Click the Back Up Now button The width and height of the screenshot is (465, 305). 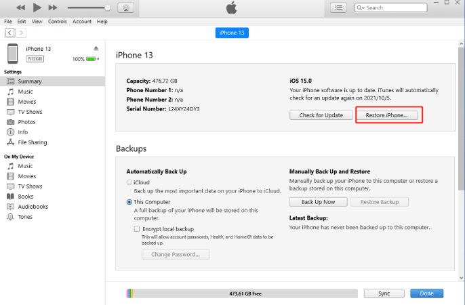[318, 202]
